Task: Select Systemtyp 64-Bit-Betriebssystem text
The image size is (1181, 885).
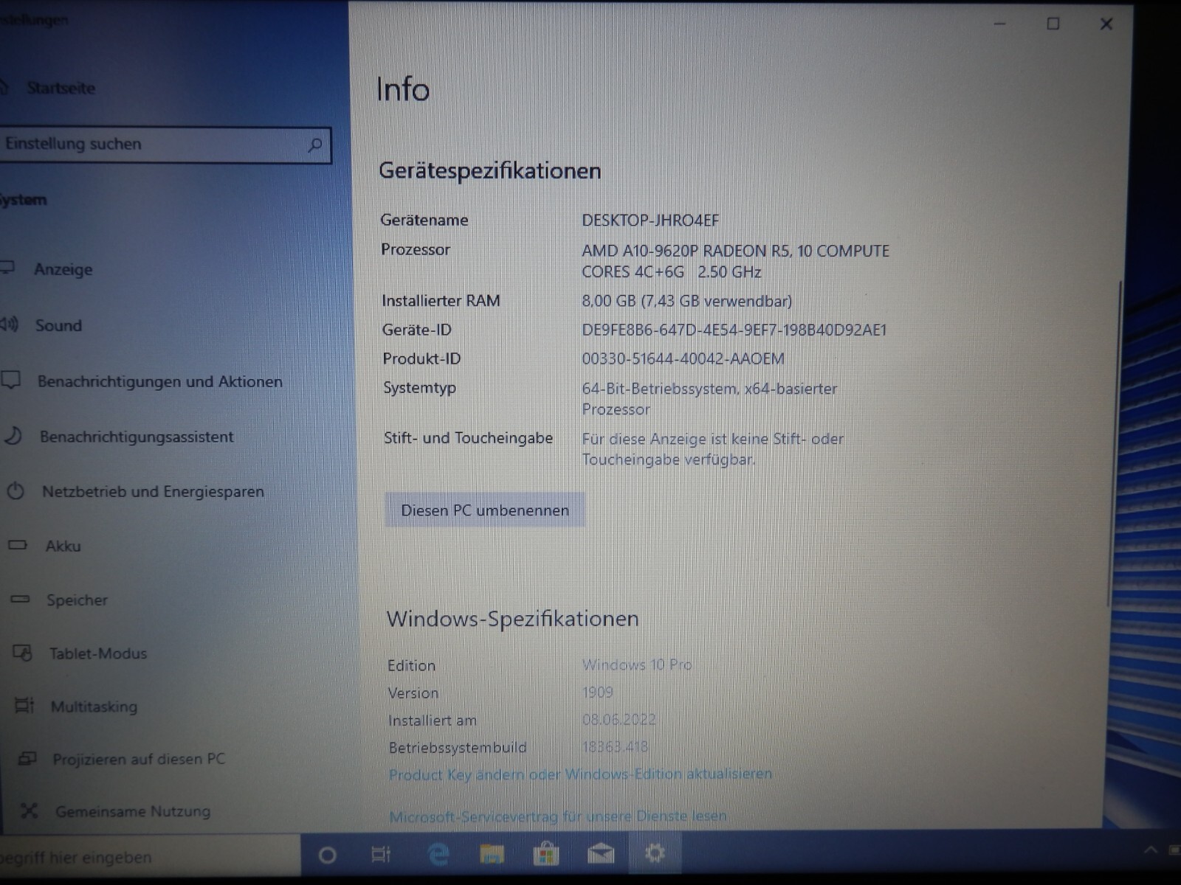Action: pos(709,398)
